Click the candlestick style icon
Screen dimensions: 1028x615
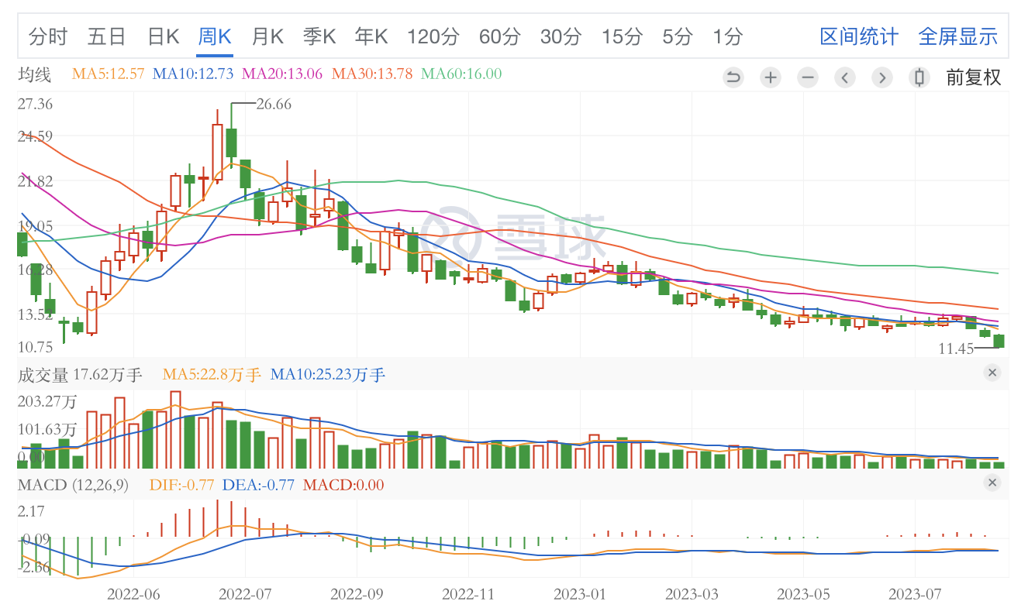[919, 77]
